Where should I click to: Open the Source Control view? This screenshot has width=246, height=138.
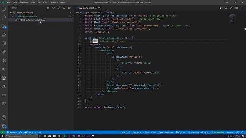pyautogui.click(x=4, y=26)
